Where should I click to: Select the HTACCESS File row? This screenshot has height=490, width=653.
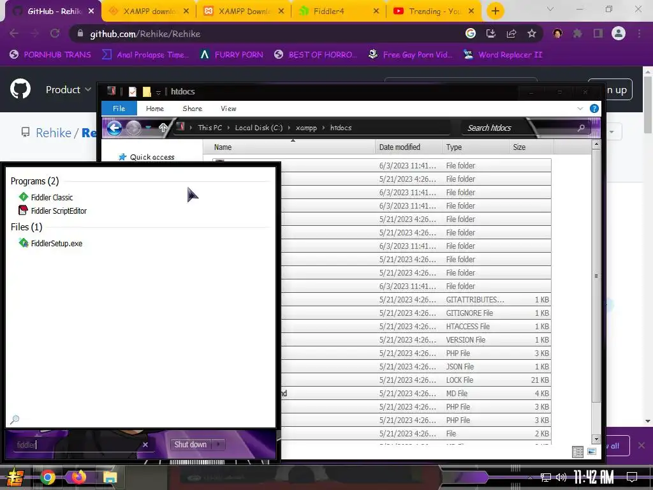[x=381, y=326]
